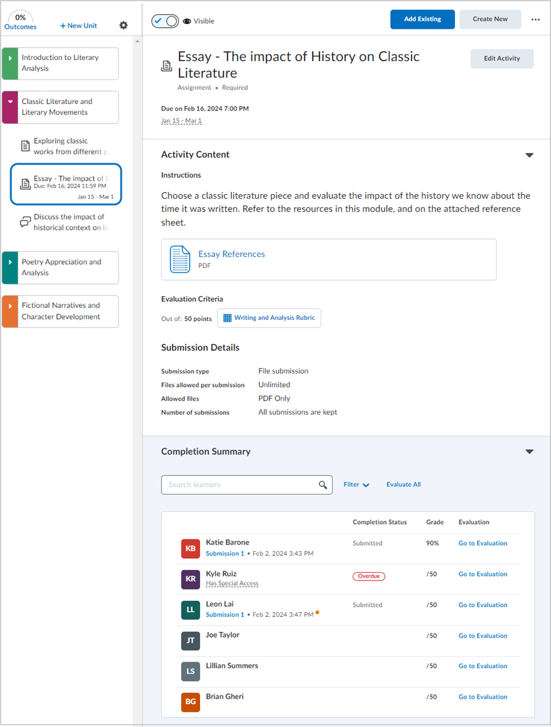Click the rubric grid icon

228,318
